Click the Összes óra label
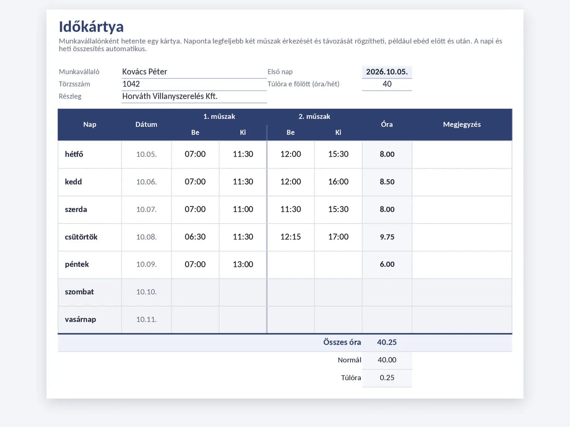 point(342,343)
